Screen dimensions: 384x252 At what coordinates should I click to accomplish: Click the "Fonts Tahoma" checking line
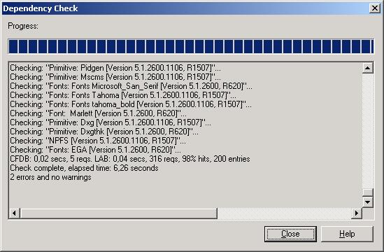click(123, 95)
